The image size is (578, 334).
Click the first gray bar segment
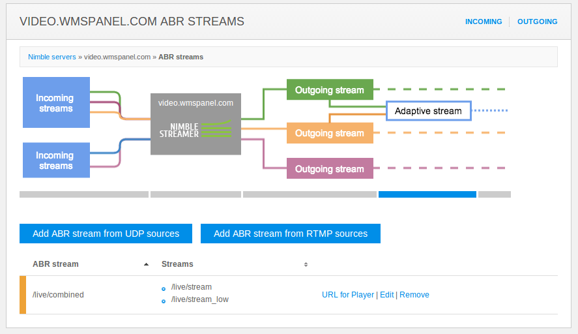tap(84, 194)
